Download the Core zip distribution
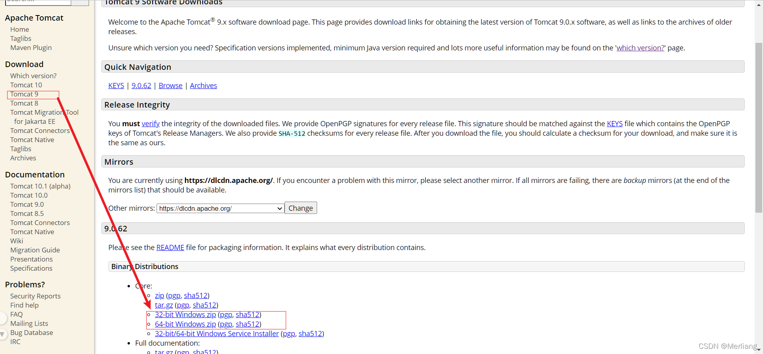Screen dimensions: 763x354 coord(159,296)
